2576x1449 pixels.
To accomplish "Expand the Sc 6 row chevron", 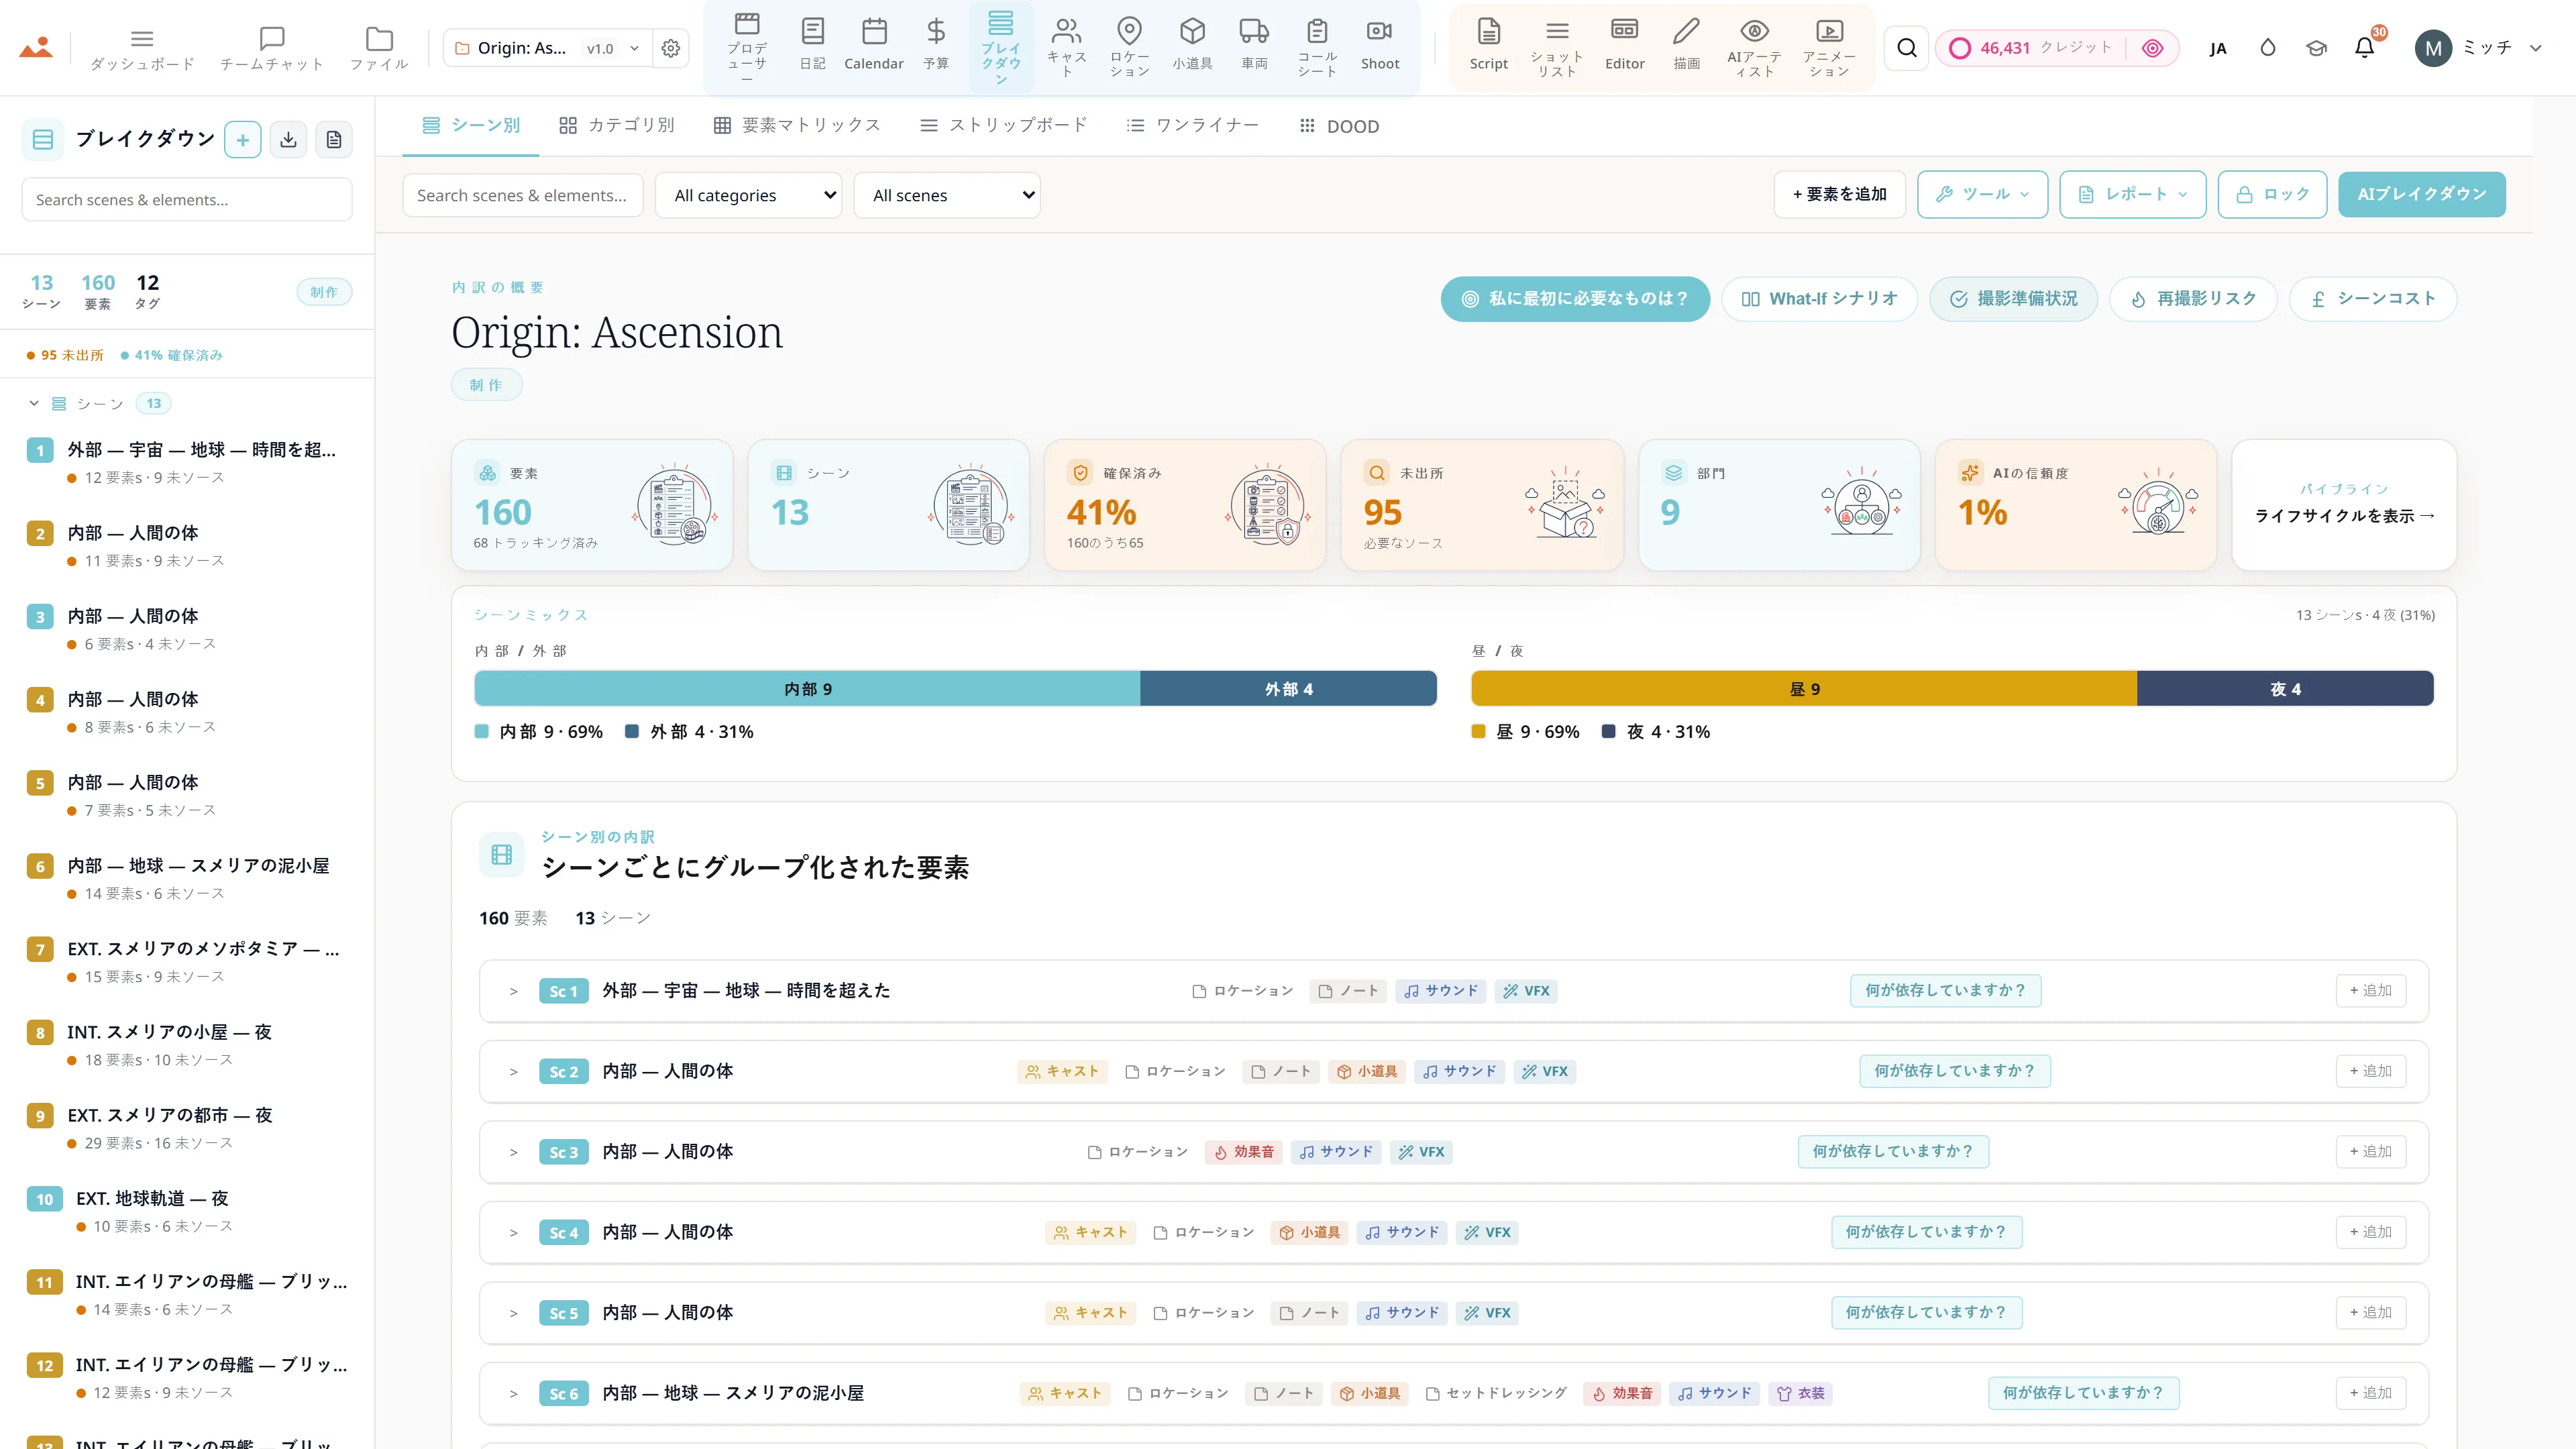I will pos(514,1393).
